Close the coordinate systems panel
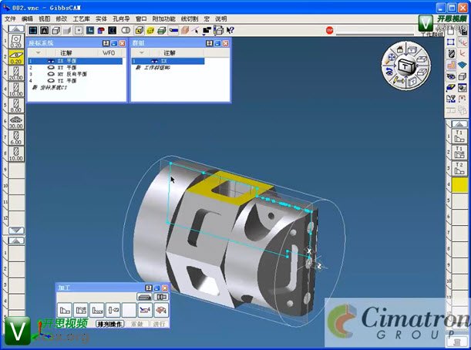 (x=123, y=43)
